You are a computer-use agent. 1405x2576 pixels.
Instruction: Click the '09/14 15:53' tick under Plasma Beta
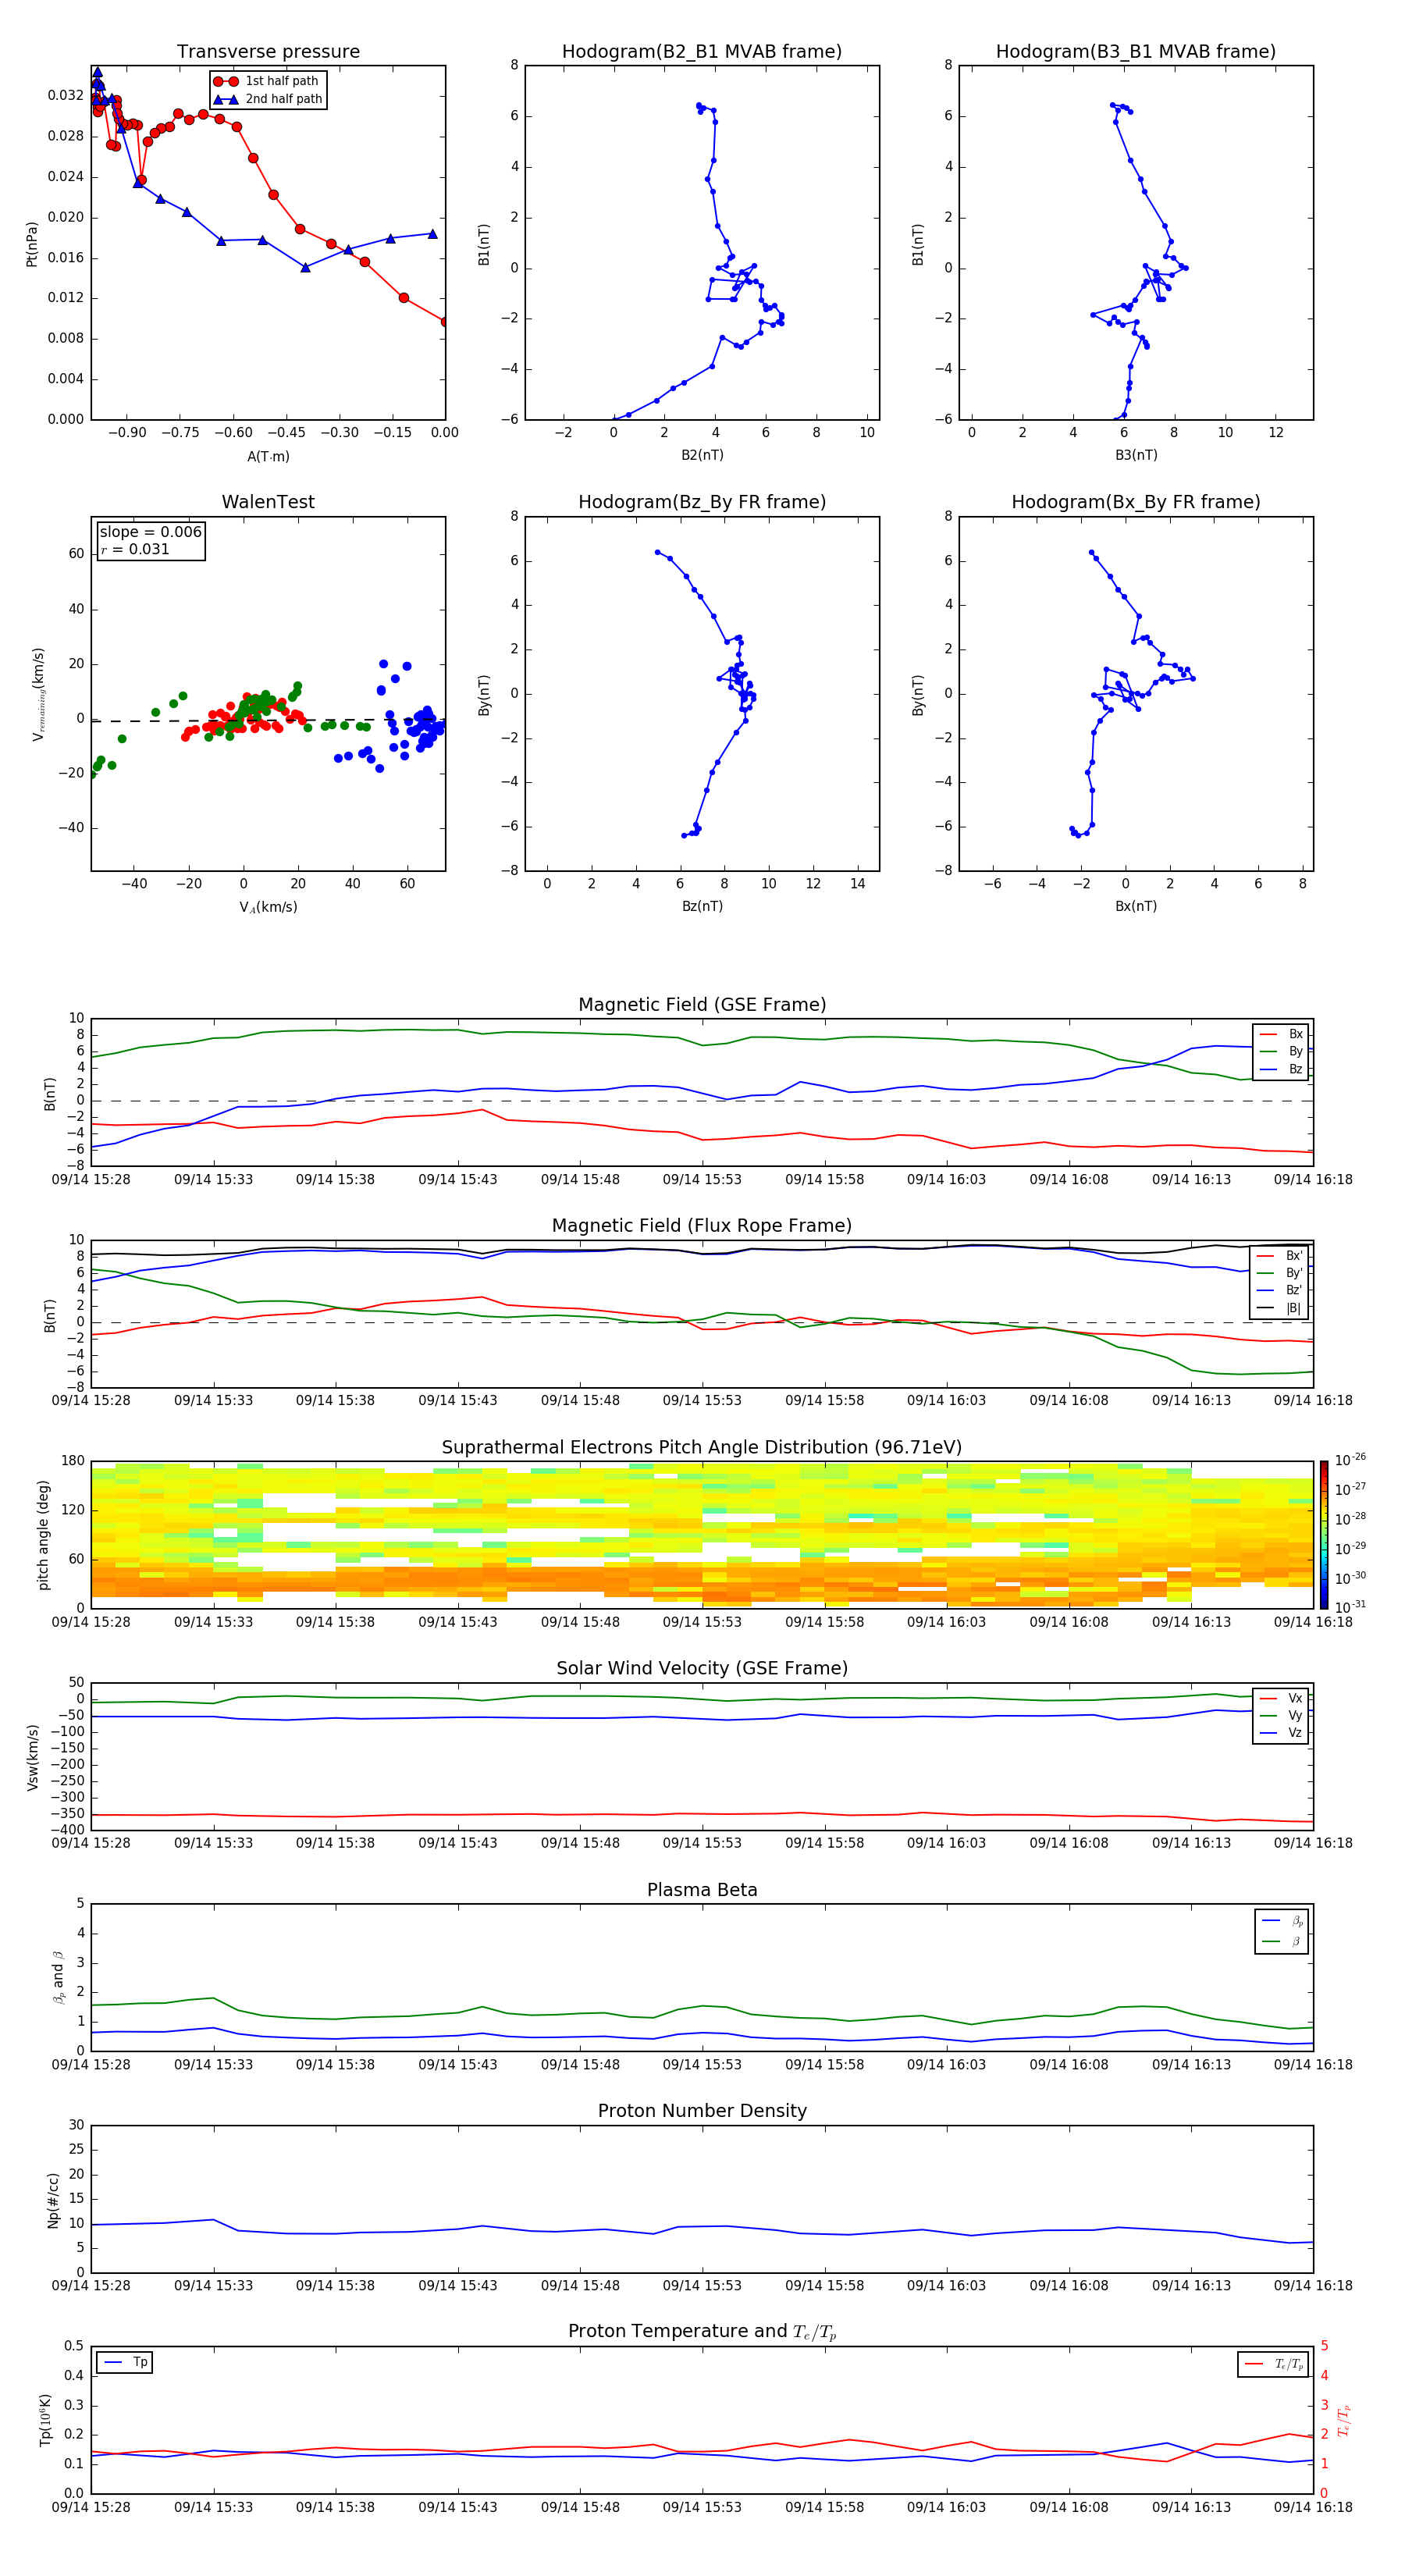[x=702, y=2064]
